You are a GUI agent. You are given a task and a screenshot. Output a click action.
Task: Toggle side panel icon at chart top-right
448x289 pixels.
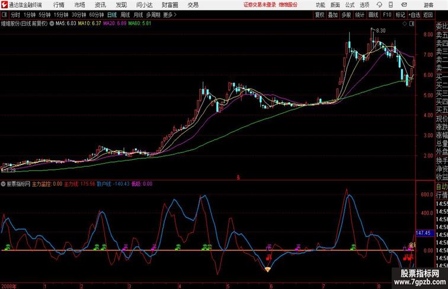click(x=412, y=24)
